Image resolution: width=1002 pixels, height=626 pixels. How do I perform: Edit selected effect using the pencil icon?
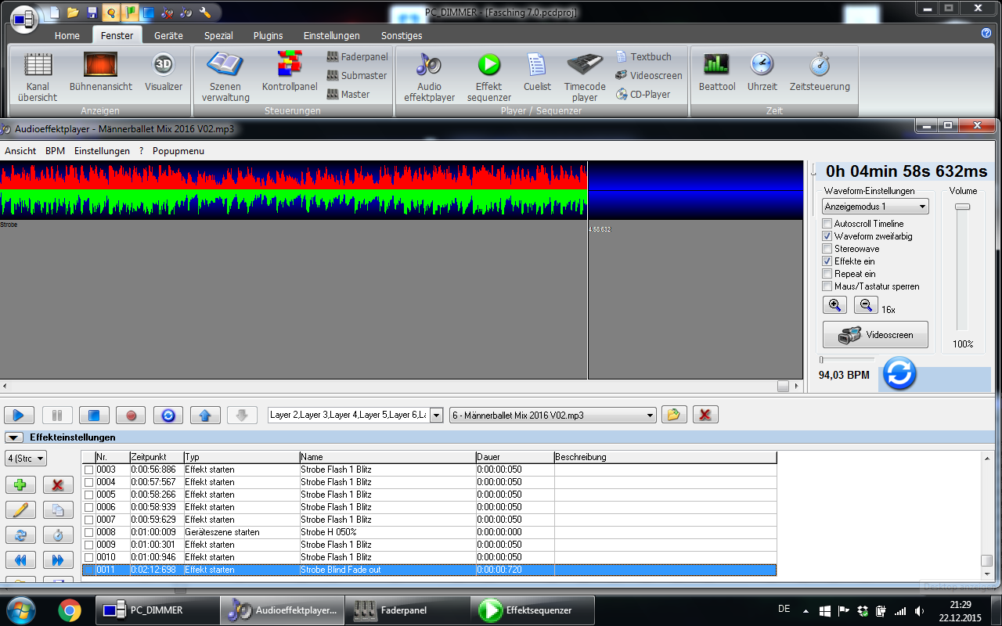[x=20, y=510]
